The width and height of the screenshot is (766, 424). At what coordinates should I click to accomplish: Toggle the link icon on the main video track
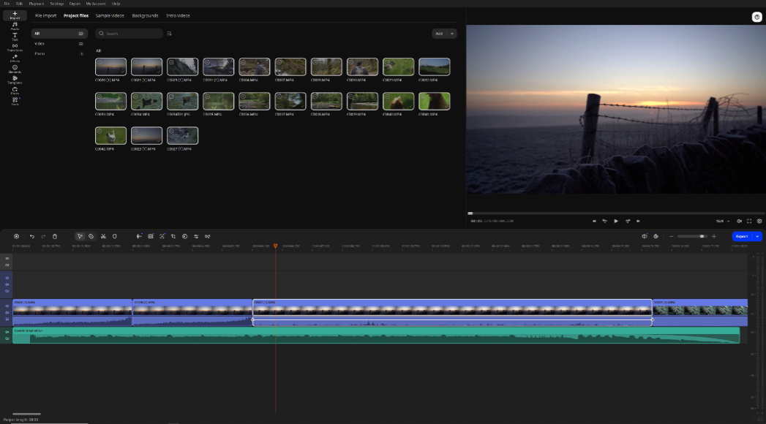pyautogui.click(x=7, y=319)
